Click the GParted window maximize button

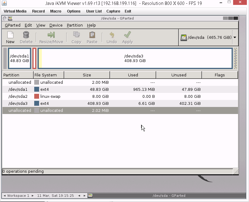(230, 18)
